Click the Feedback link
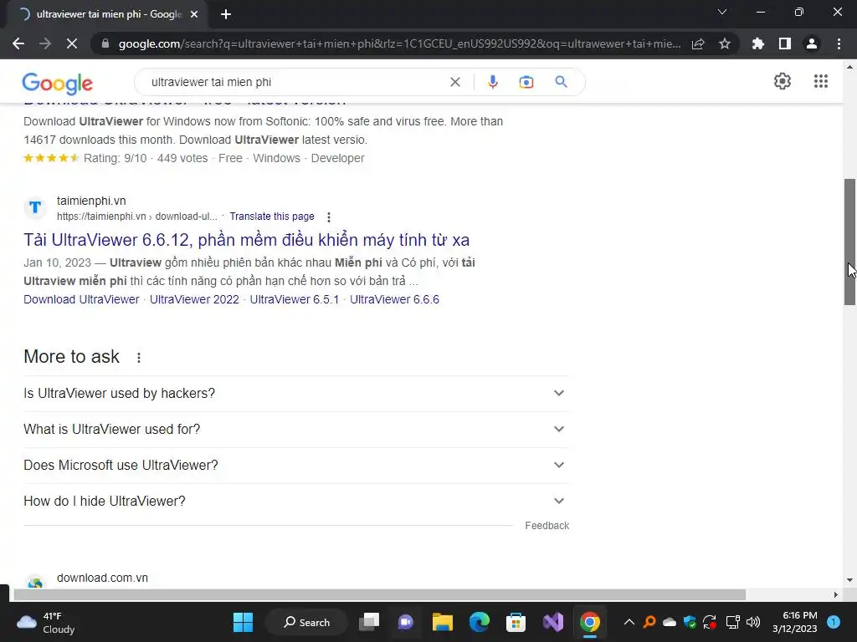This screenshot has height=642, width=857. (547, 526)
